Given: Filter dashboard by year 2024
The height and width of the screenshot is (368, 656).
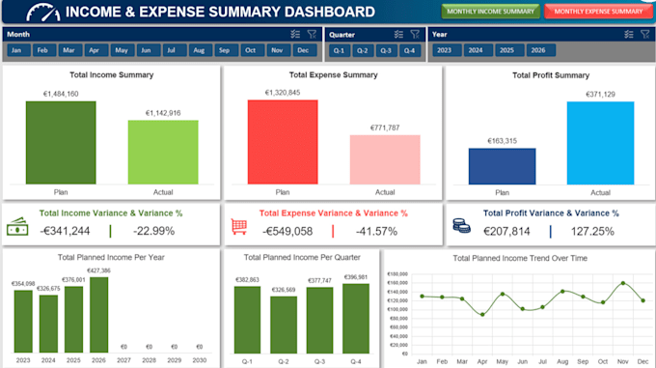Looking at the screenshot, I should coord(478,50).
